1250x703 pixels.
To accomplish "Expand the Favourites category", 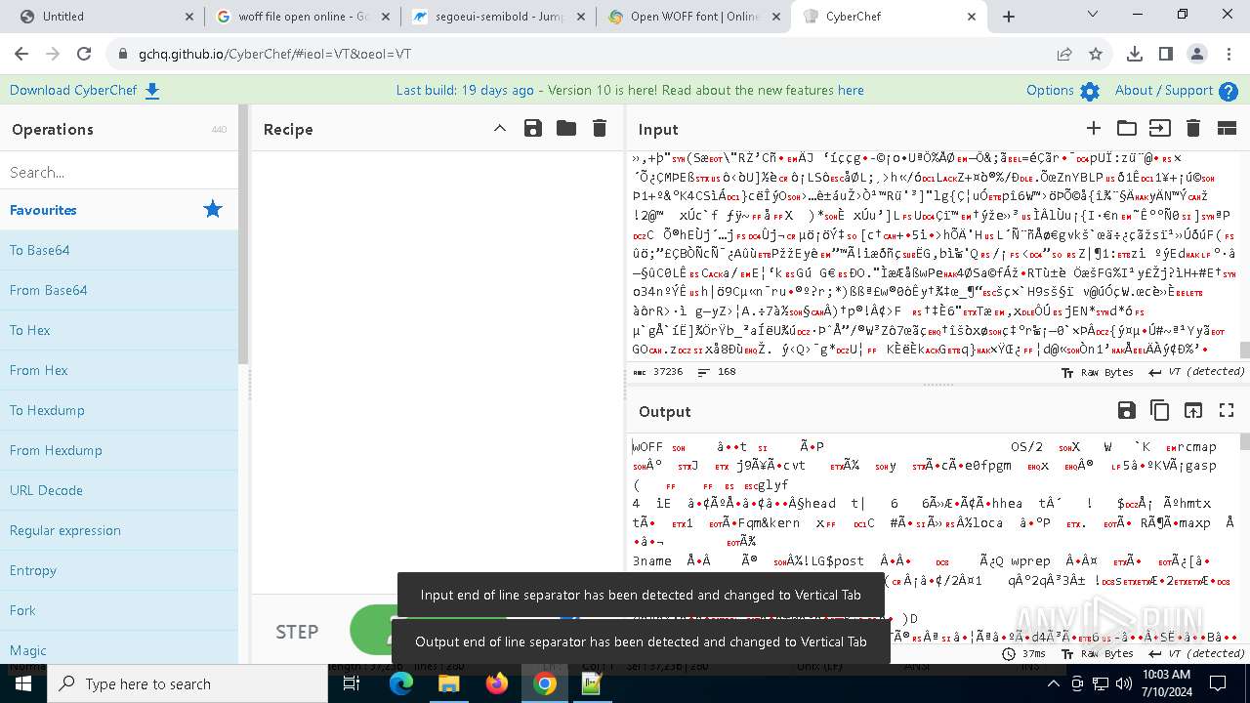I will click(x=118, y=209).
